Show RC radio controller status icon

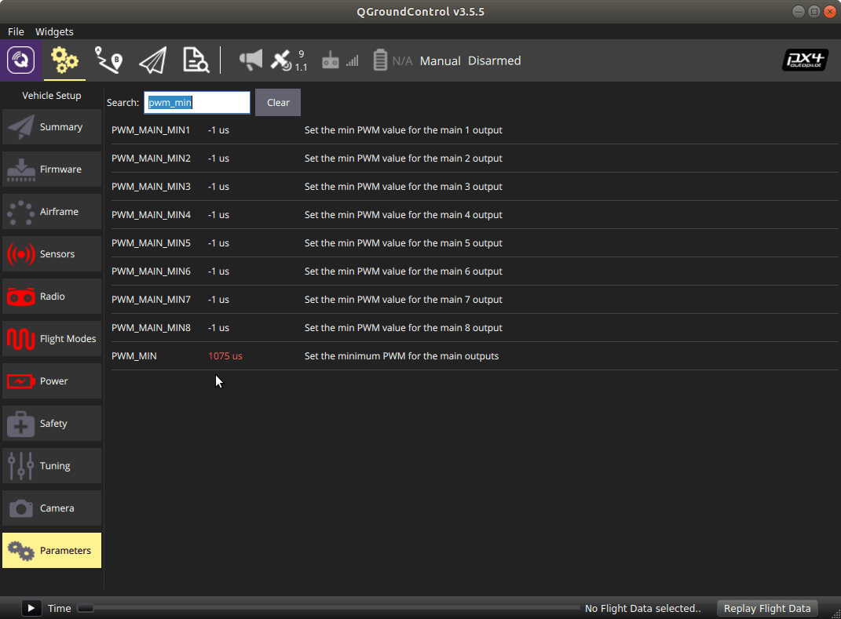(x=330, y=60)
